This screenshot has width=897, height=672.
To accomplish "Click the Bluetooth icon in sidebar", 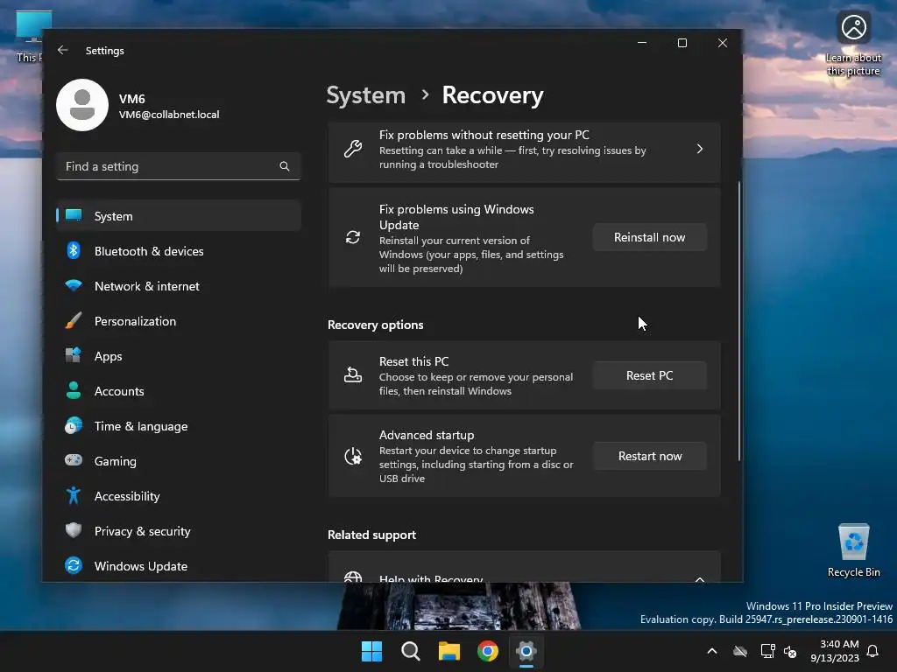I will pos(74,250).
